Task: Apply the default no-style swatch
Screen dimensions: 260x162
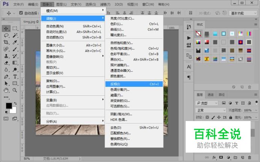Action: (x=198, y=34)
